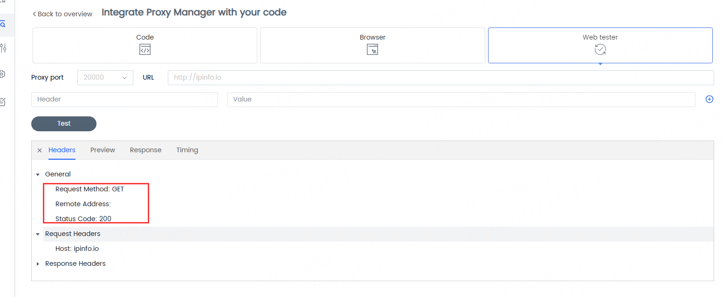Focus the URL input field

pos(441,78)
